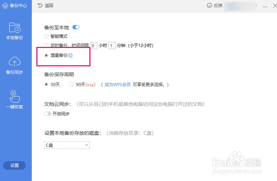
Task: Click the minutes interval input field
Action: (x=112, y=46)
